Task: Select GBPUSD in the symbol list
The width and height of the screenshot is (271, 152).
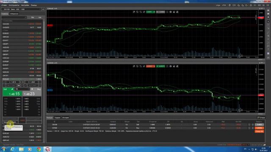Action: point(22,37)
